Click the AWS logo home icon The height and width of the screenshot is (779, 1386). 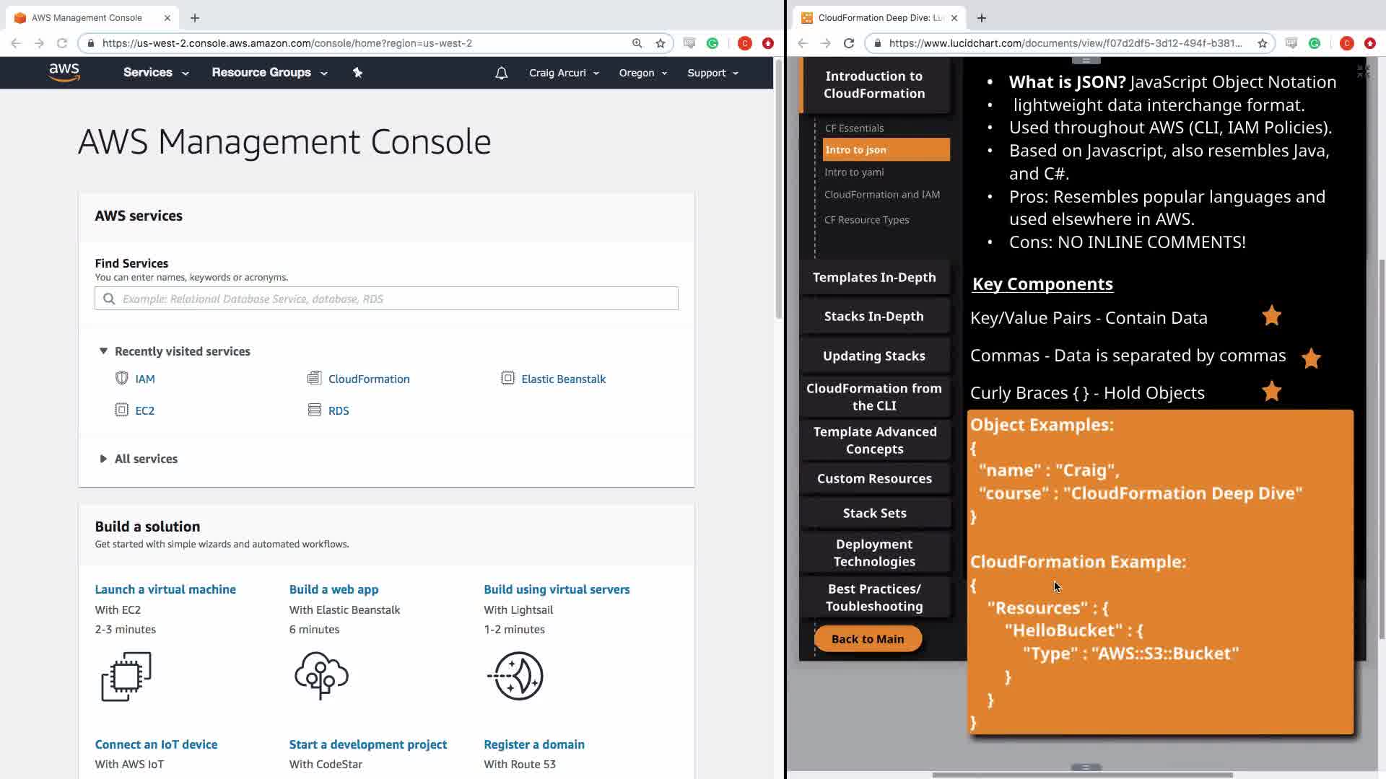[x=64, y=72]
